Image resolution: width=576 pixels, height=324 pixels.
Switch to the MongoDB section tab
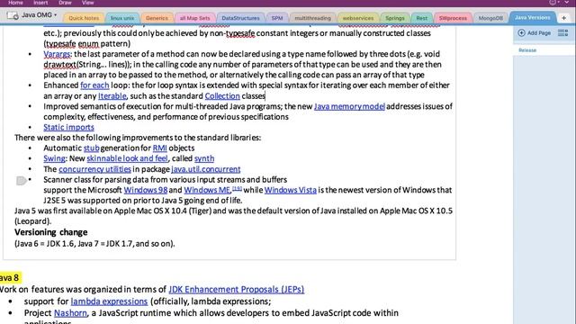[490, 18]
